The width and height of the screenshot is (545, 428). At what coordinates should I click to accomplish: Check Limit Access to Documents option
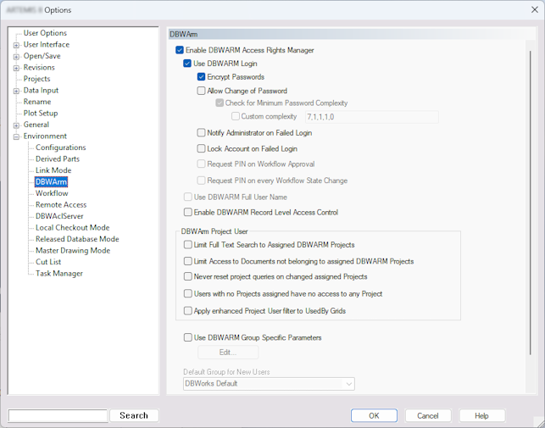click(187, 261)
